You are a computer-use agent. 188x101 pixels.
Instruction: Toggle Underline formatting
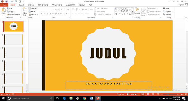[47, 14]
